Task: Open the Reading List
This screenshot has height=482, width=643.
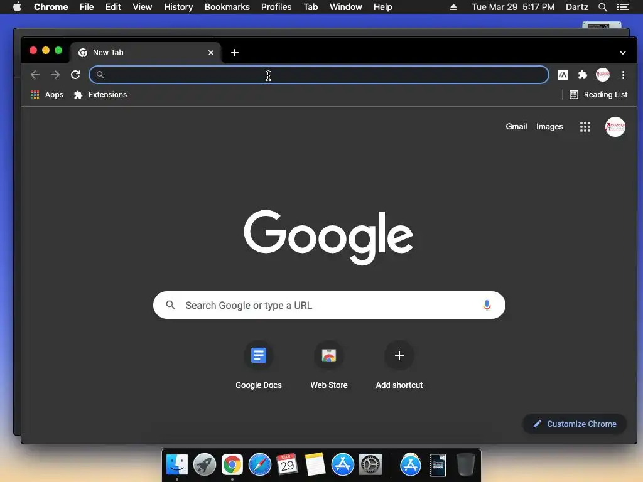Action: point(598,95)
